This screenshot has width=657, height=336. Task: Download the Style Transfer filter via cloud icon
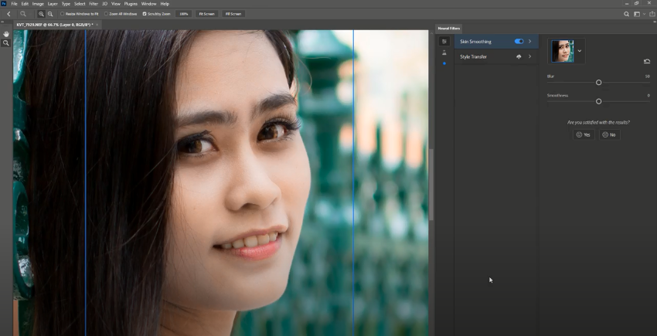coord(519,56)
